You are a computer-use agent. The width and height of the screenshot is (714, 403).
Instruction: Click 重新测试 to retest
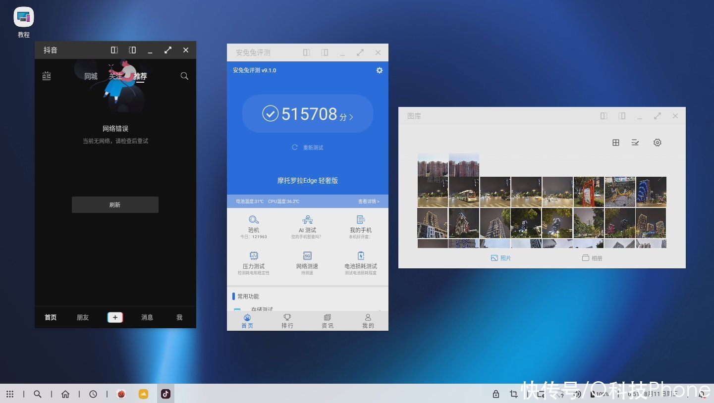[308, 148]
